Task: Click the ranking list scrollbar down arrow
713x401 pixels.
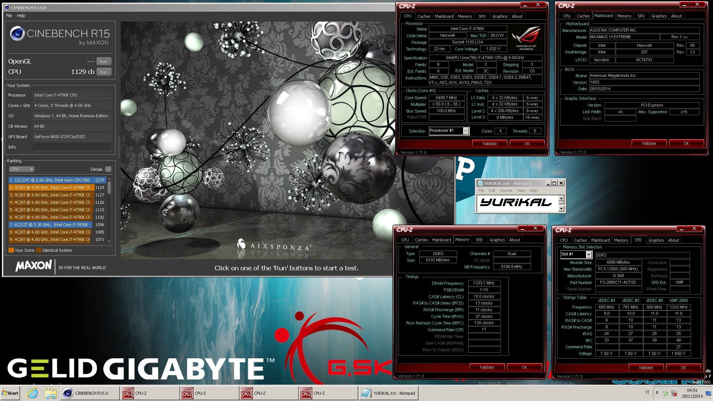Action: [x=109, y=241]
